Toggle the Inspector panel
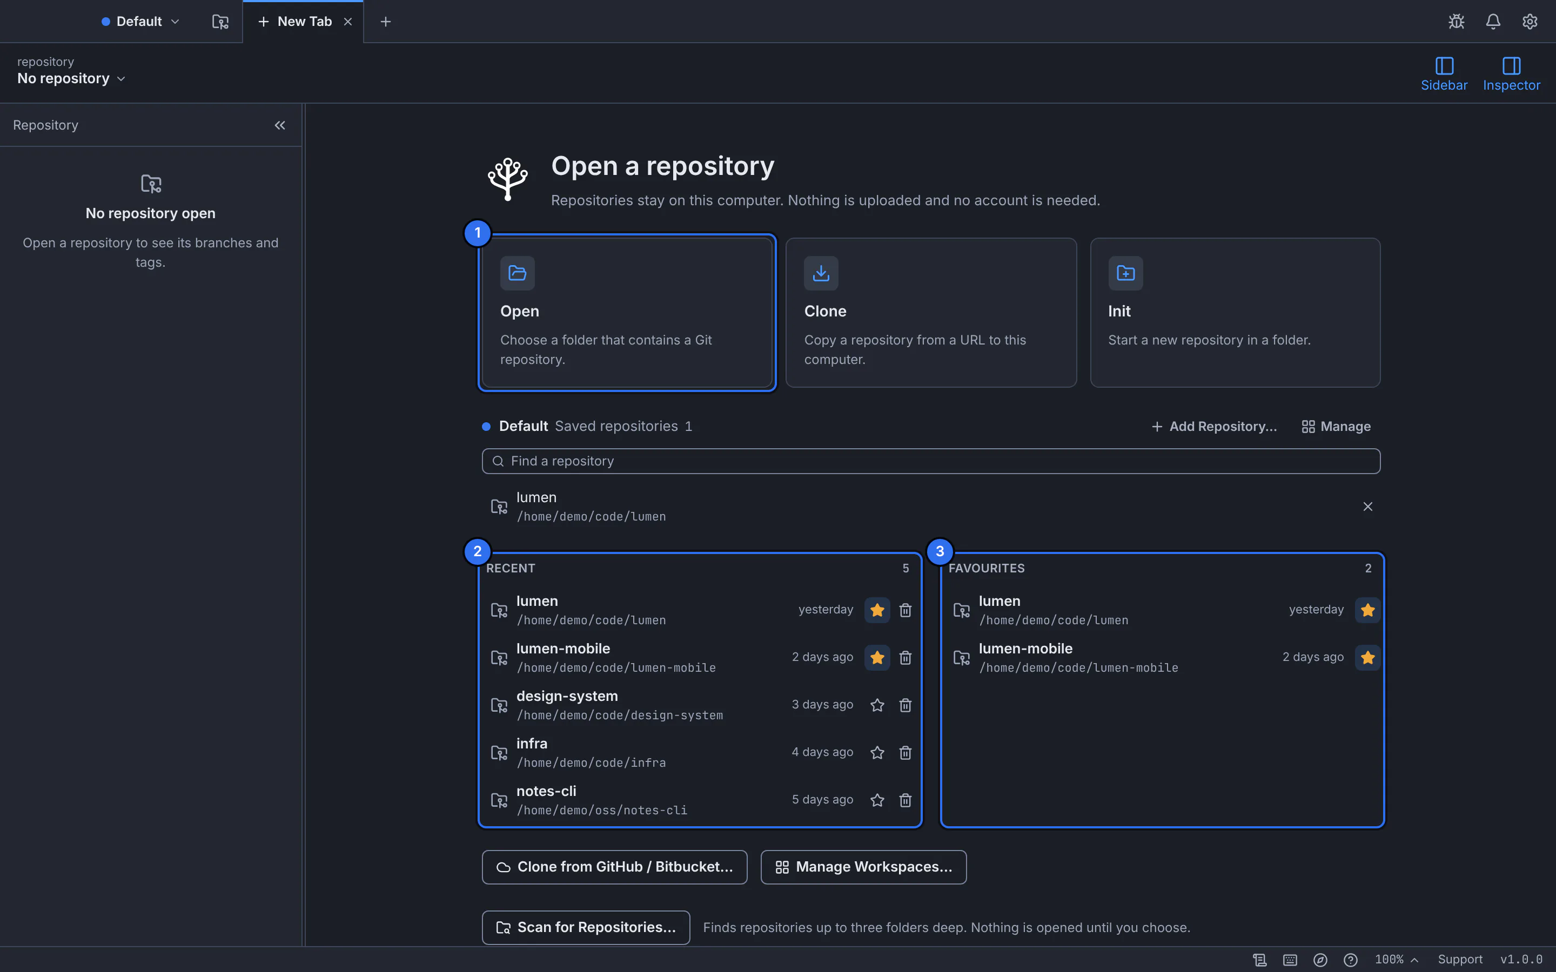1556x972 pixels. [1511, 74]
